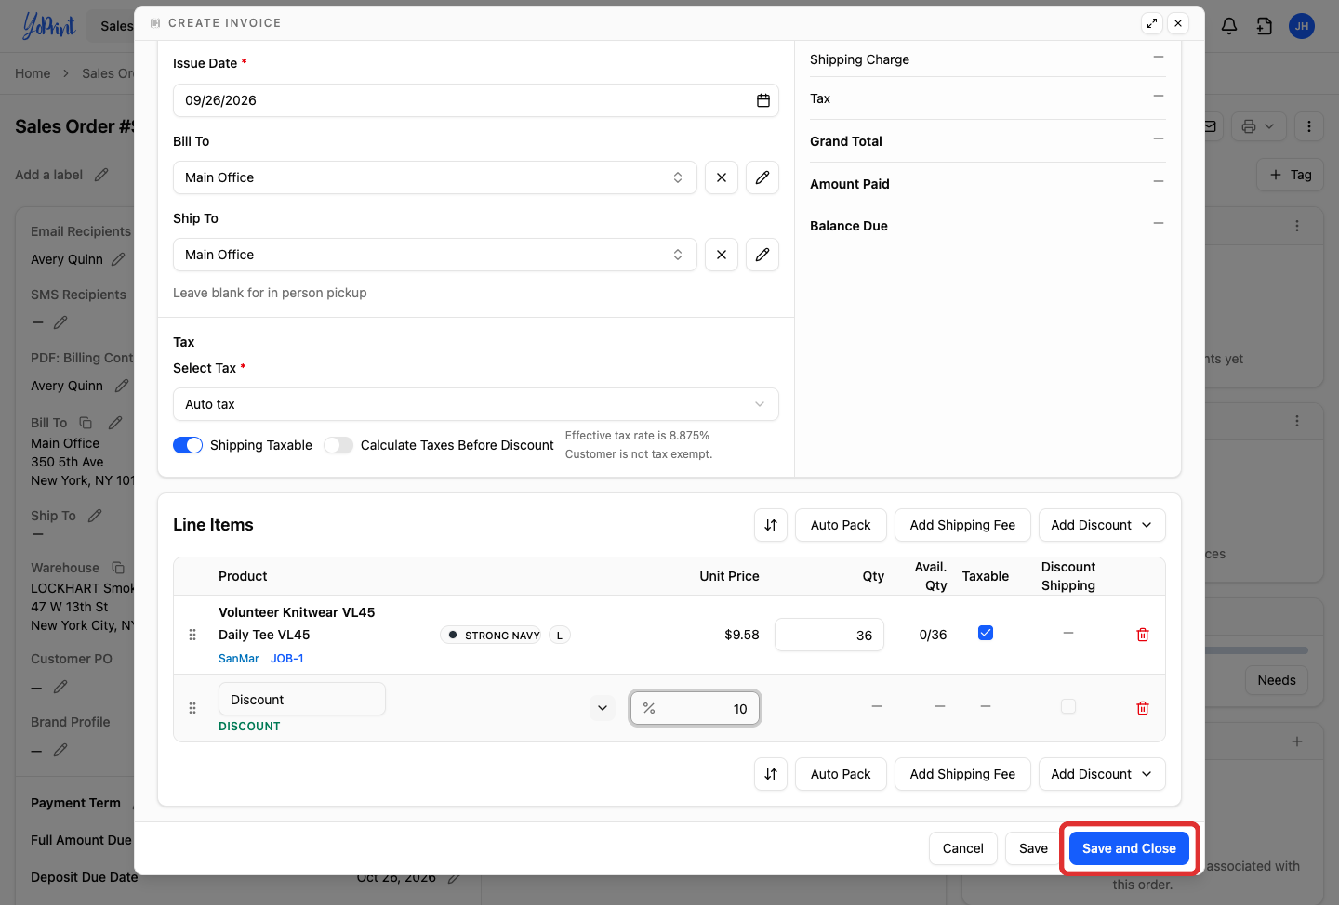This screenshot has width=1339, height=905.
Task: Click the sort line items icon above the table
Action: [771, 525]
